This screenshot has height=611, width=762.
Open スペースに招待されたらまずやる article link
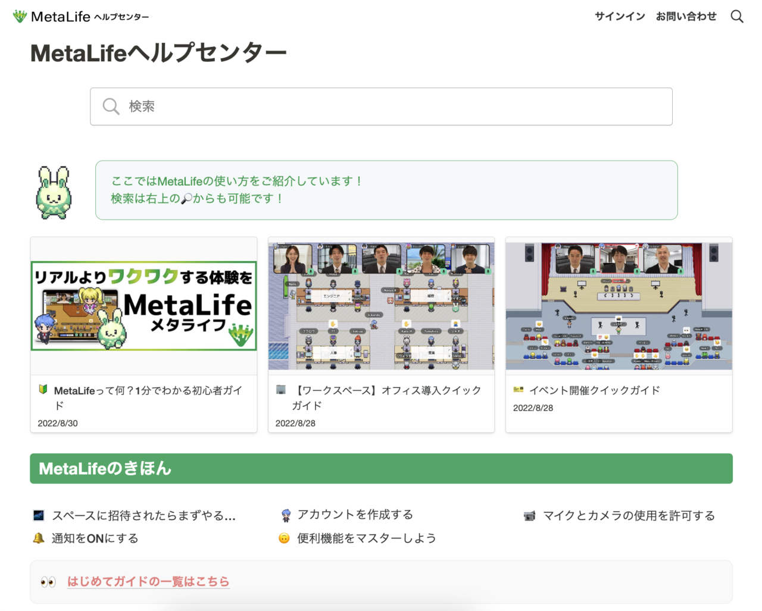[x=143, y=516]
